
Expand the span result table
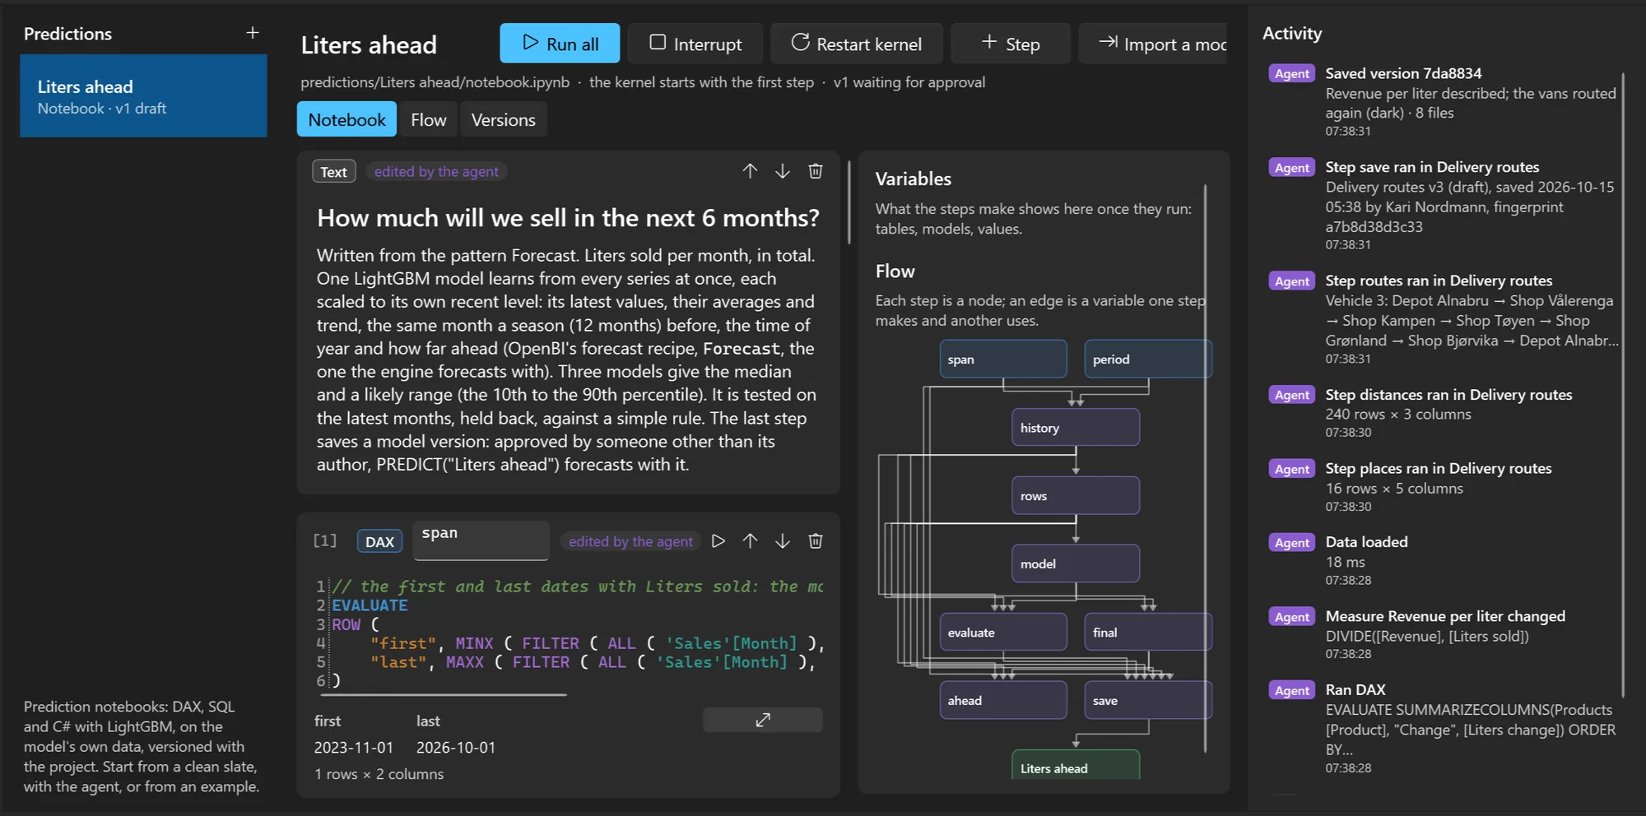pos(763,720)
